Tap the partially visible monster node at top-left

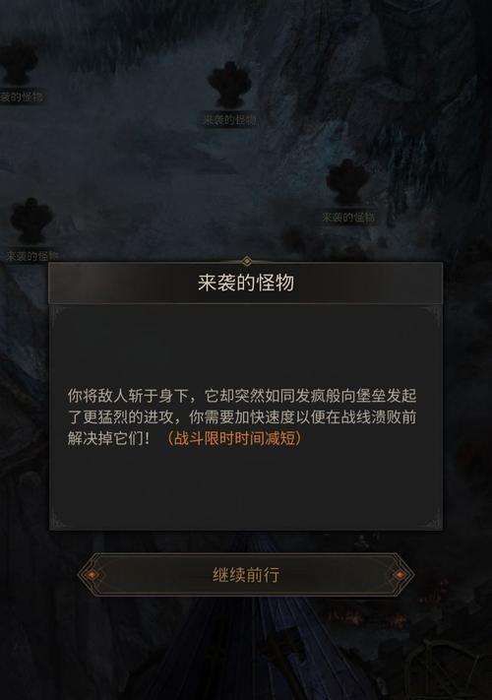point(18,64)
